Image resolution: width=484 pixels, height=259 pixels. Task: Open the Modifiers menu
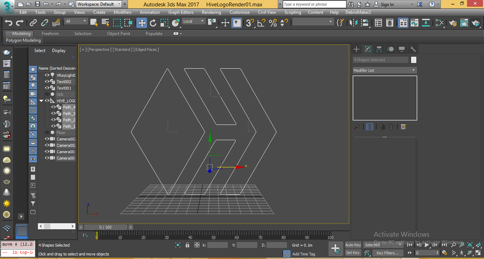pyautogui.click(x=123, y=12)
